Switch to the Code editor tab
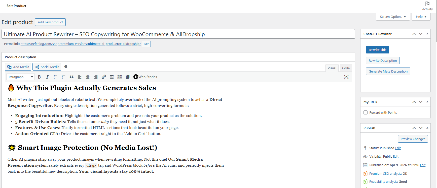This screenshot has width=437, height=188. coord(346,68)
